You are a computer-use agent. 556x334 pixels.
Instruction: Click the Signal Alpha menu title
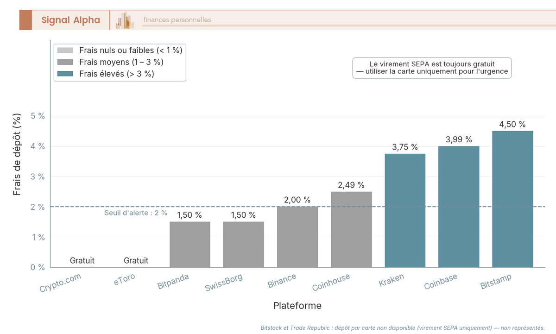coord(71,20)
